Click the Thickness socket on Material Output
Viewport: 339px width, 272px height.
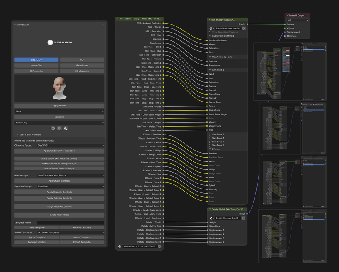pyautogui.click(x=285, y=36)
